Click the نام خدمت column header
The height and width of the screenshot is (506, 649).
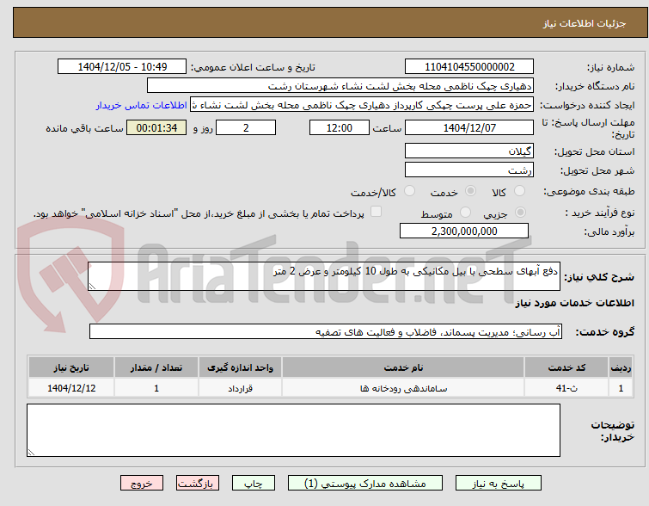(403, 367)
